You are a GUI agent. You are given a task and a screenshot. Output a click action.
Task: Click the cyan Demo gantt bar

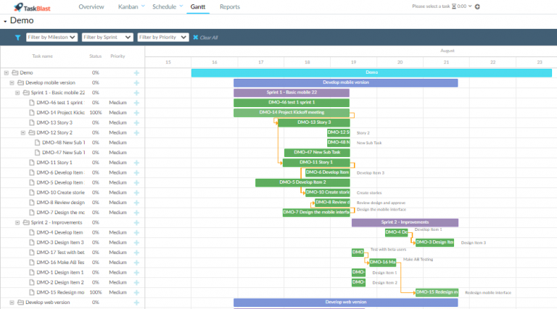pos(371,72)
